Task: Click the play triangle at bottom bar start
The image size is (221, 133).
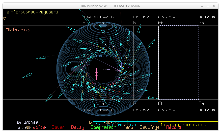Action: (91, 123)
